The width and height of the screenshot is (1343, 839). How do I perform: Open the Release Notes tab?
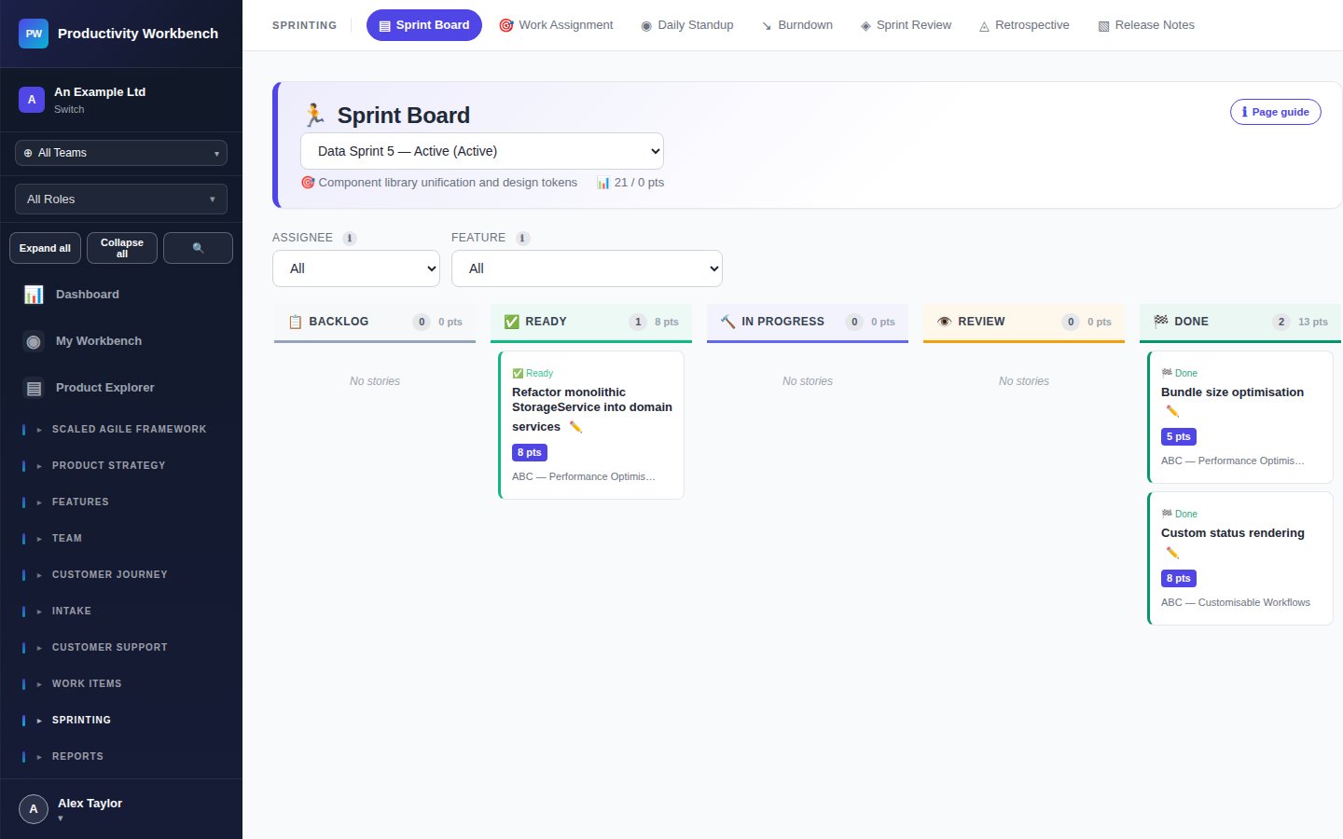1146,25
